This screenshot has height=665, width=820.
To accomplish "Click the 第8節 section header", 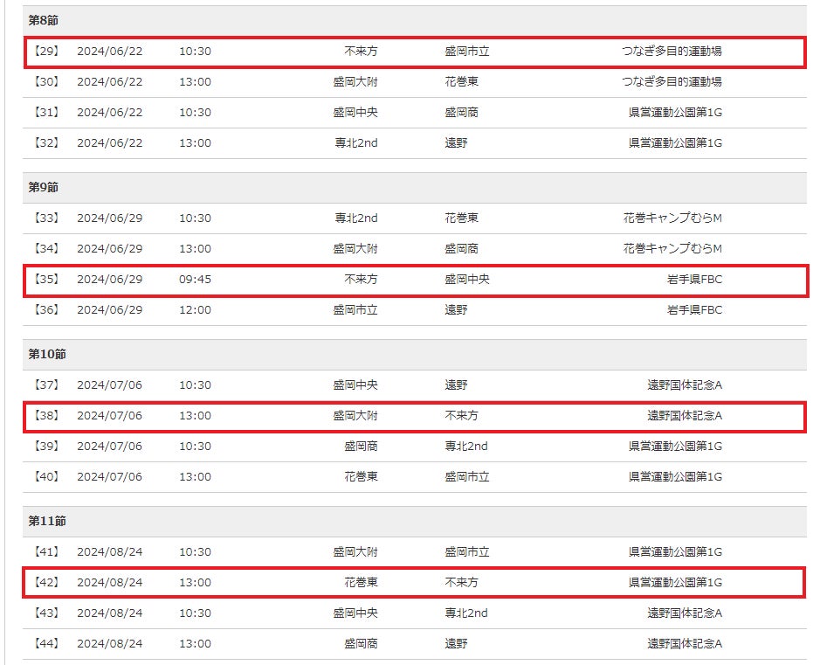I will 43,20.
